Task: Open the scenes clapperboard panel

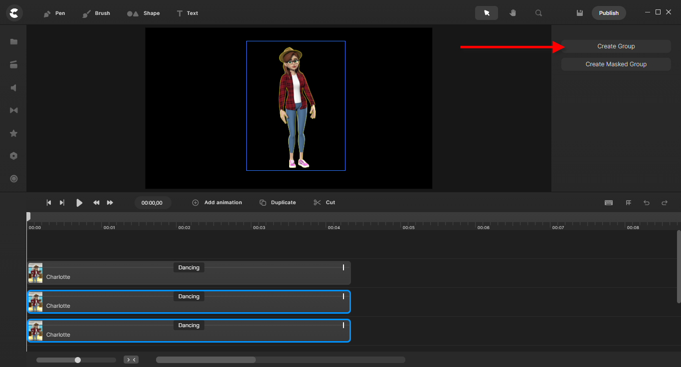Action: [x=14, y=64]
